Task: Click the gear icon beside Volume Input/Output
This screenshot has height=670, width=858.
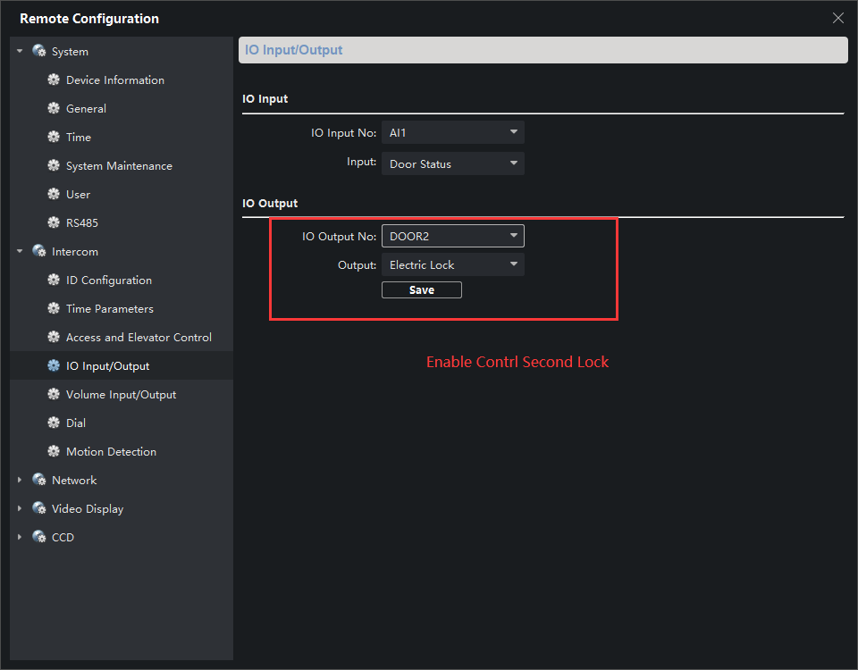Action: click(x=54, y=394)
